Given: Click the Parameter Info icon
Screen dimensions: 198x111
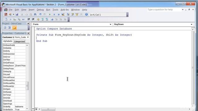Looking at the screenshot, I should pos(19,19).
